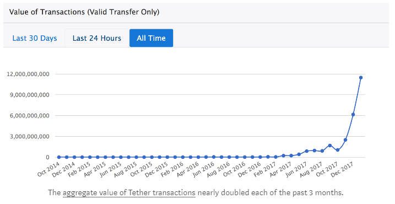Click the local peak data point near Oct 2017
The height and width of the screenshot is (204, 395).
(330, 146)
